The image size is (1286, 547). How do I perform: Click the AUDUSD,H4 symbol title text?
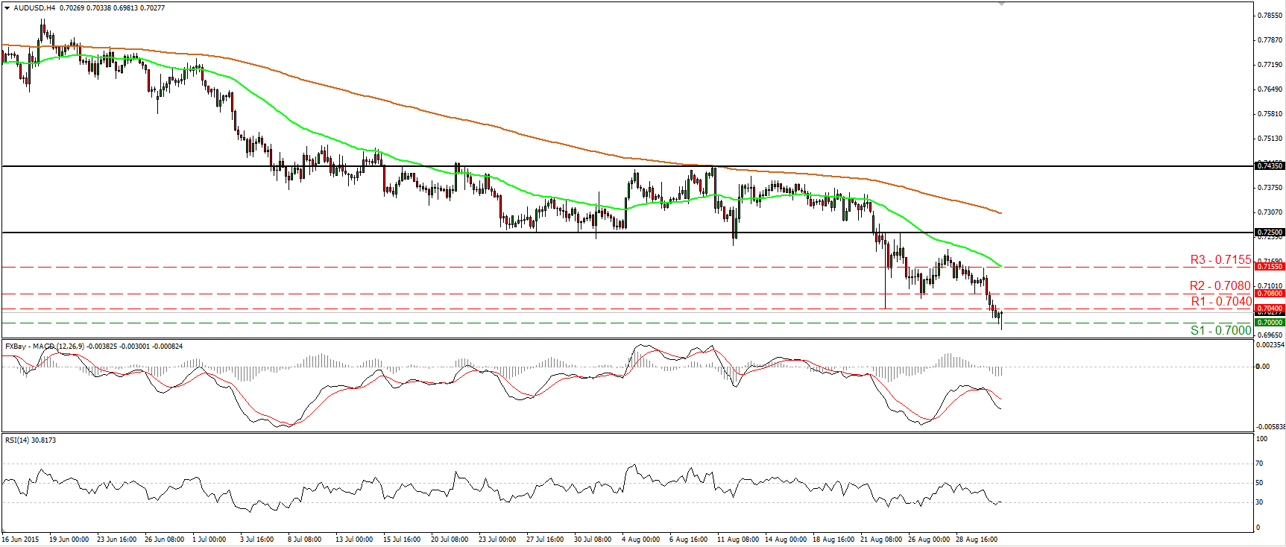point(34,8)
